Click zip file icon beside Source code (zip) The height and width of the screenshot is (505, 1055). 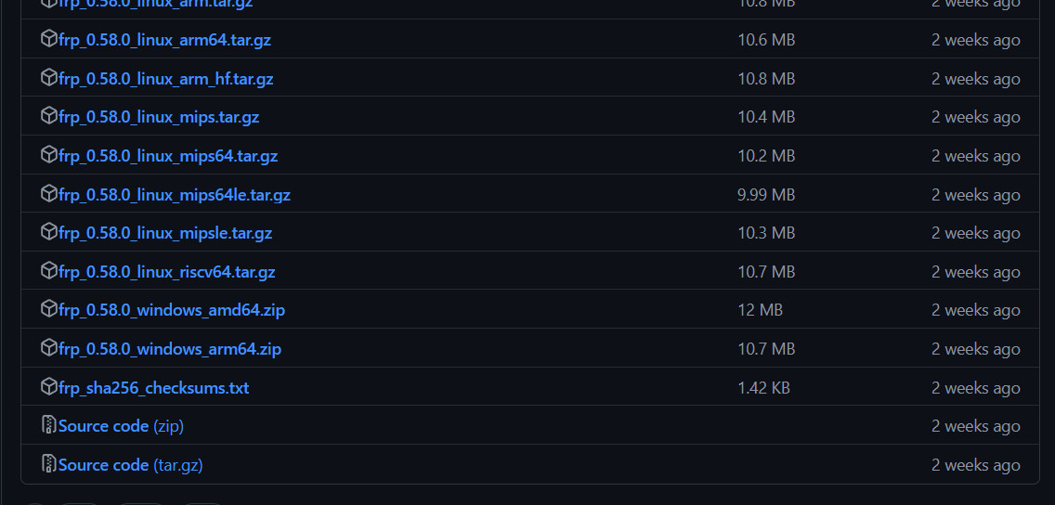(x=48, y=426)
